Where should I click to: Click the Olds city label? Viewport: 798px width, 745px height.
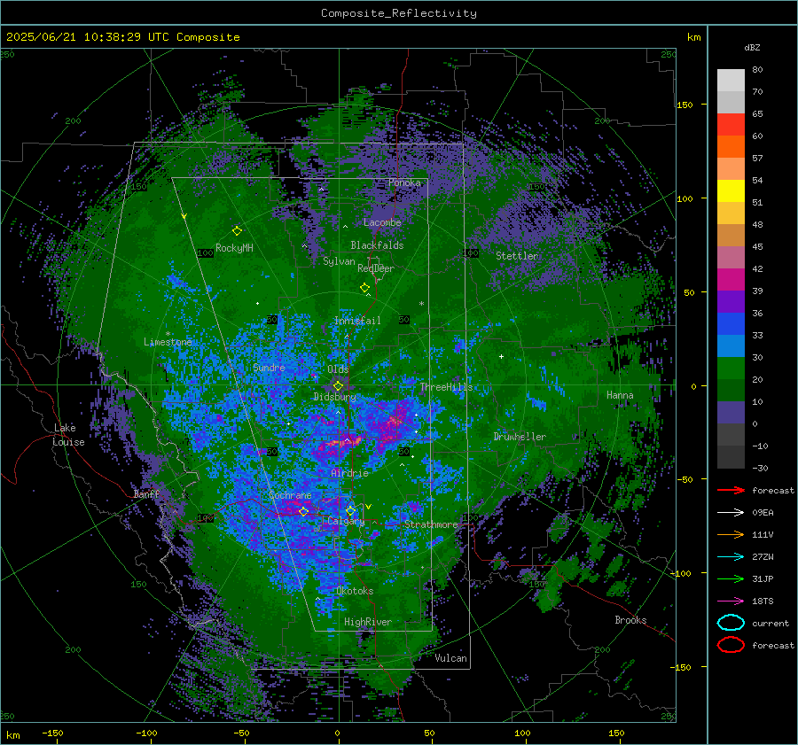pos(338,369)
